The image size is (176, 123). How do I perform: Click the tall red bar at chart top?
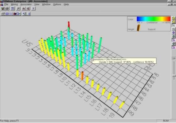tap(69, 24)
